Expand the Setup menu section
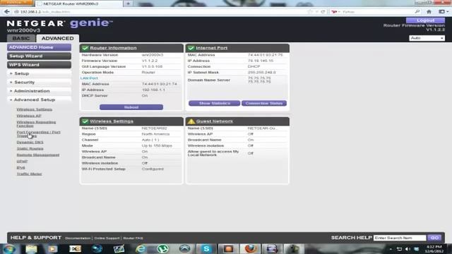Screen dimensions: 452x254 40,73
